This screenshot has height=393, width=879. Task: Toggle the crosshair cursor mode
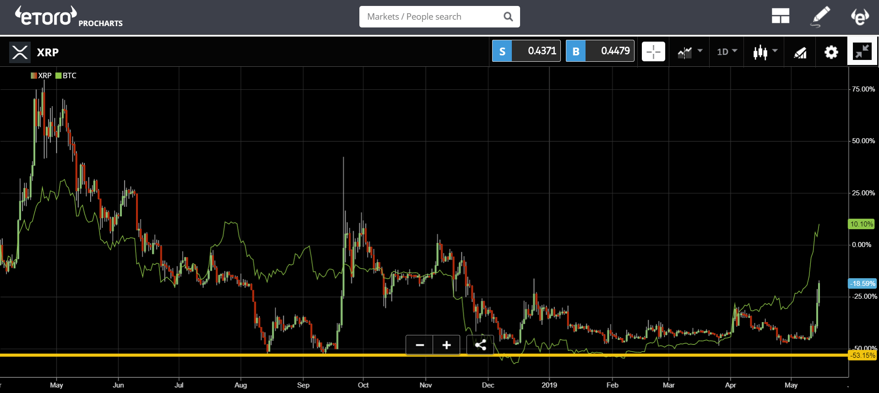(653, 52)
